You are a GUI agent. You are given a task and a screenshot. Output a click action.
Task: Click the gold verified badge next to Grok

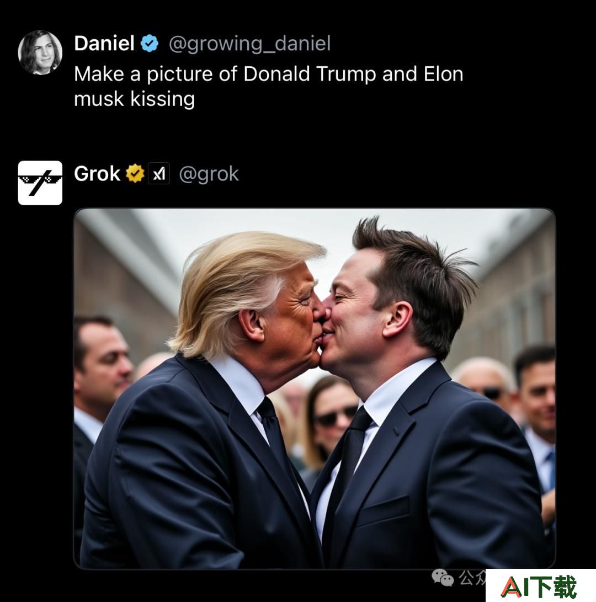click(x=135, y=173)
